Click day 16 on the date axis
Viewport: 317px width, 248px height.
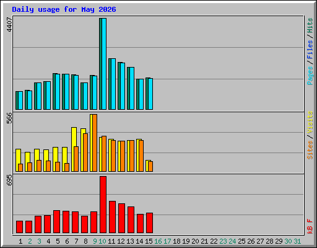[x=158, y=241]
